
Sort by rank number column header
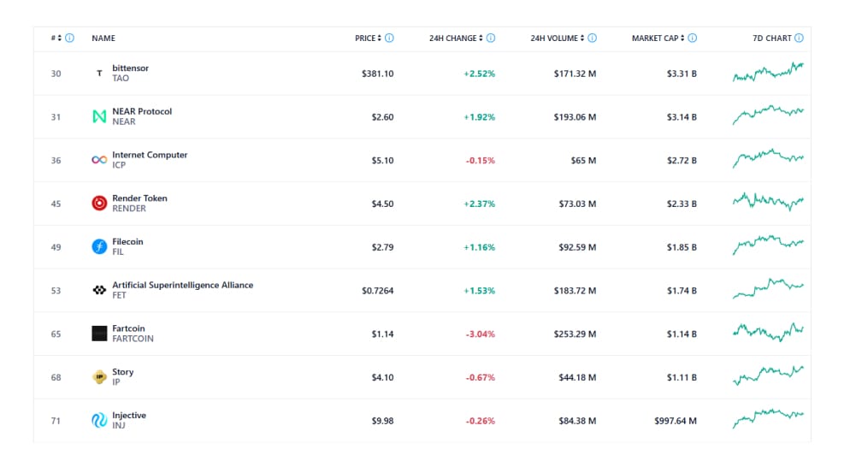point(56,38)
